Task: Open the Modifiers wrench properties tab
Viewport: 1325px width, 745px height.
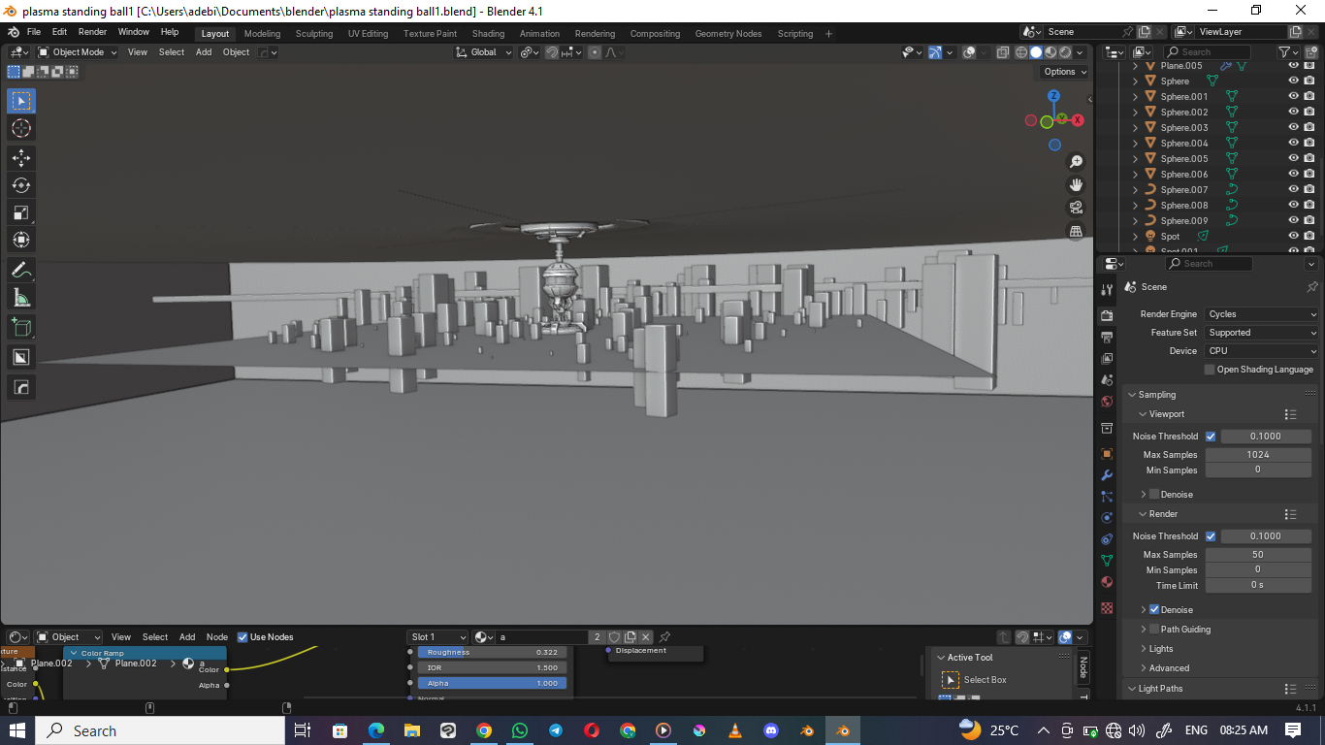Action: [1107, 475]
